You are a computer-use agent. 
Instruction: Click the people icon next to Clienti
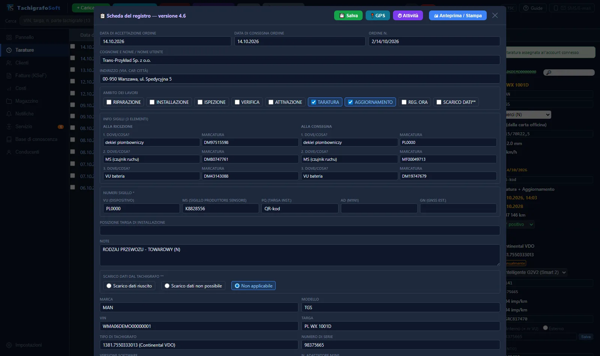pyautogui.click(x=9, y=63)
